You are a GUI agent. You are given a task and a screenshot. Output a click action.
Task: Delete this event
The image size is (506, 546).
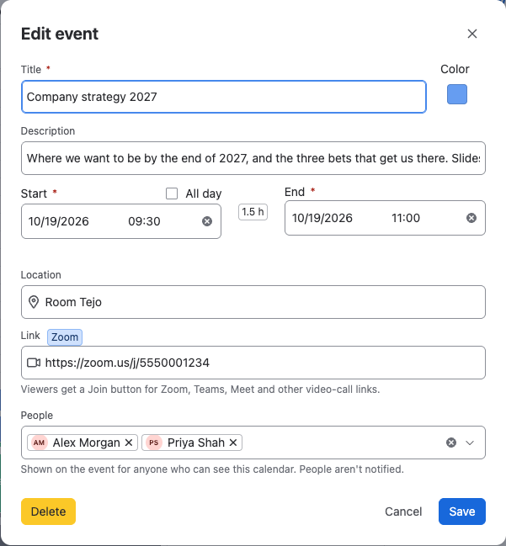[x=48, y=512]
